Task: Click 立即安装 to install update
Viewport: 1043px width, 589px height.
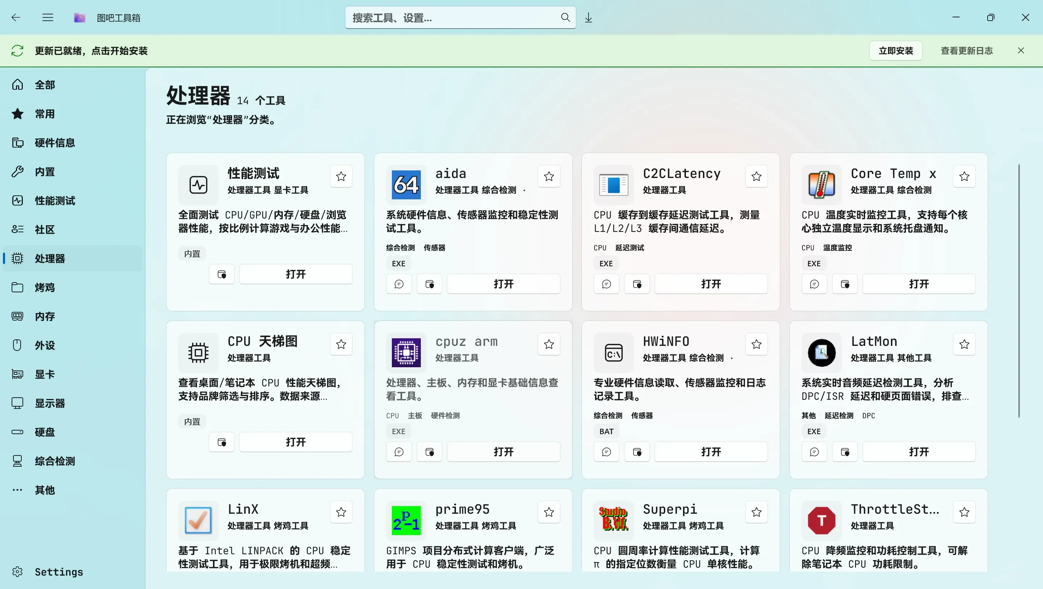Action: pos(896,51)
